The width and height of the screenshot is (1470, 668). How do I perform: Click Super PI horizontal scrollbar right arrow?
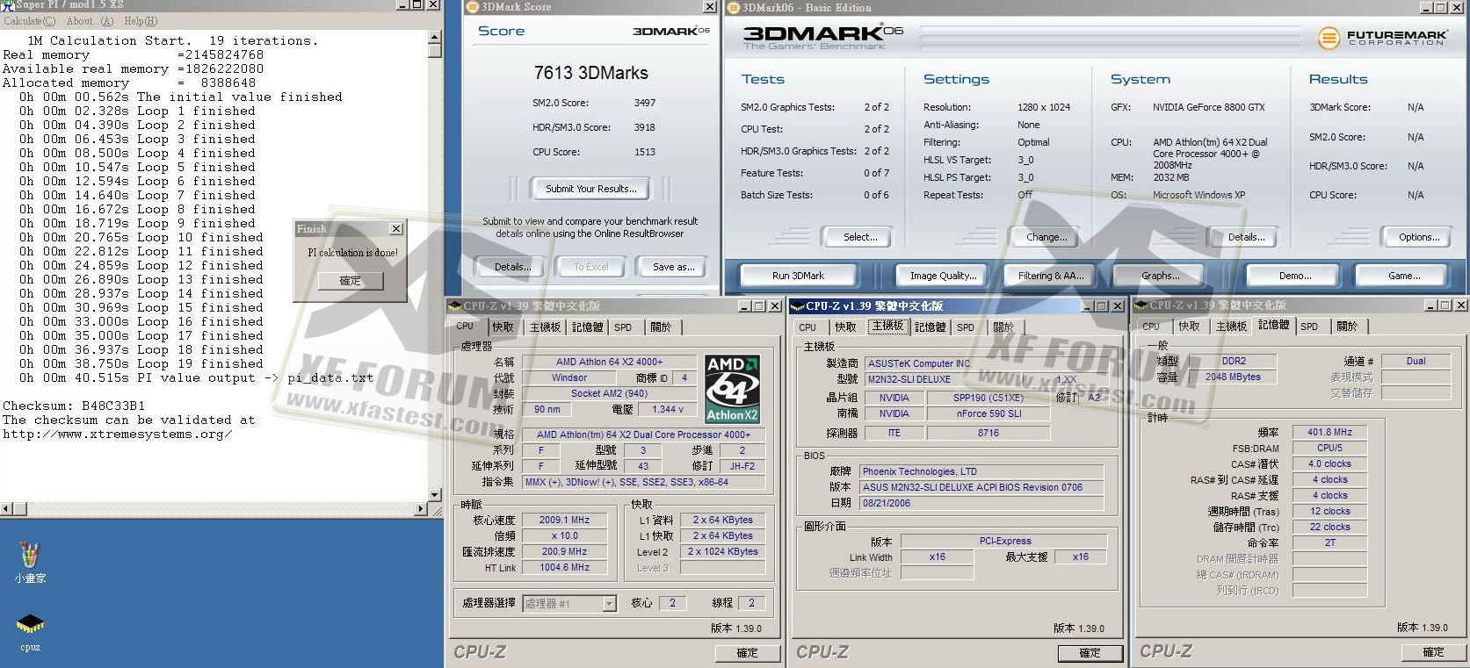pyautogui.click(x=420, y=508)
